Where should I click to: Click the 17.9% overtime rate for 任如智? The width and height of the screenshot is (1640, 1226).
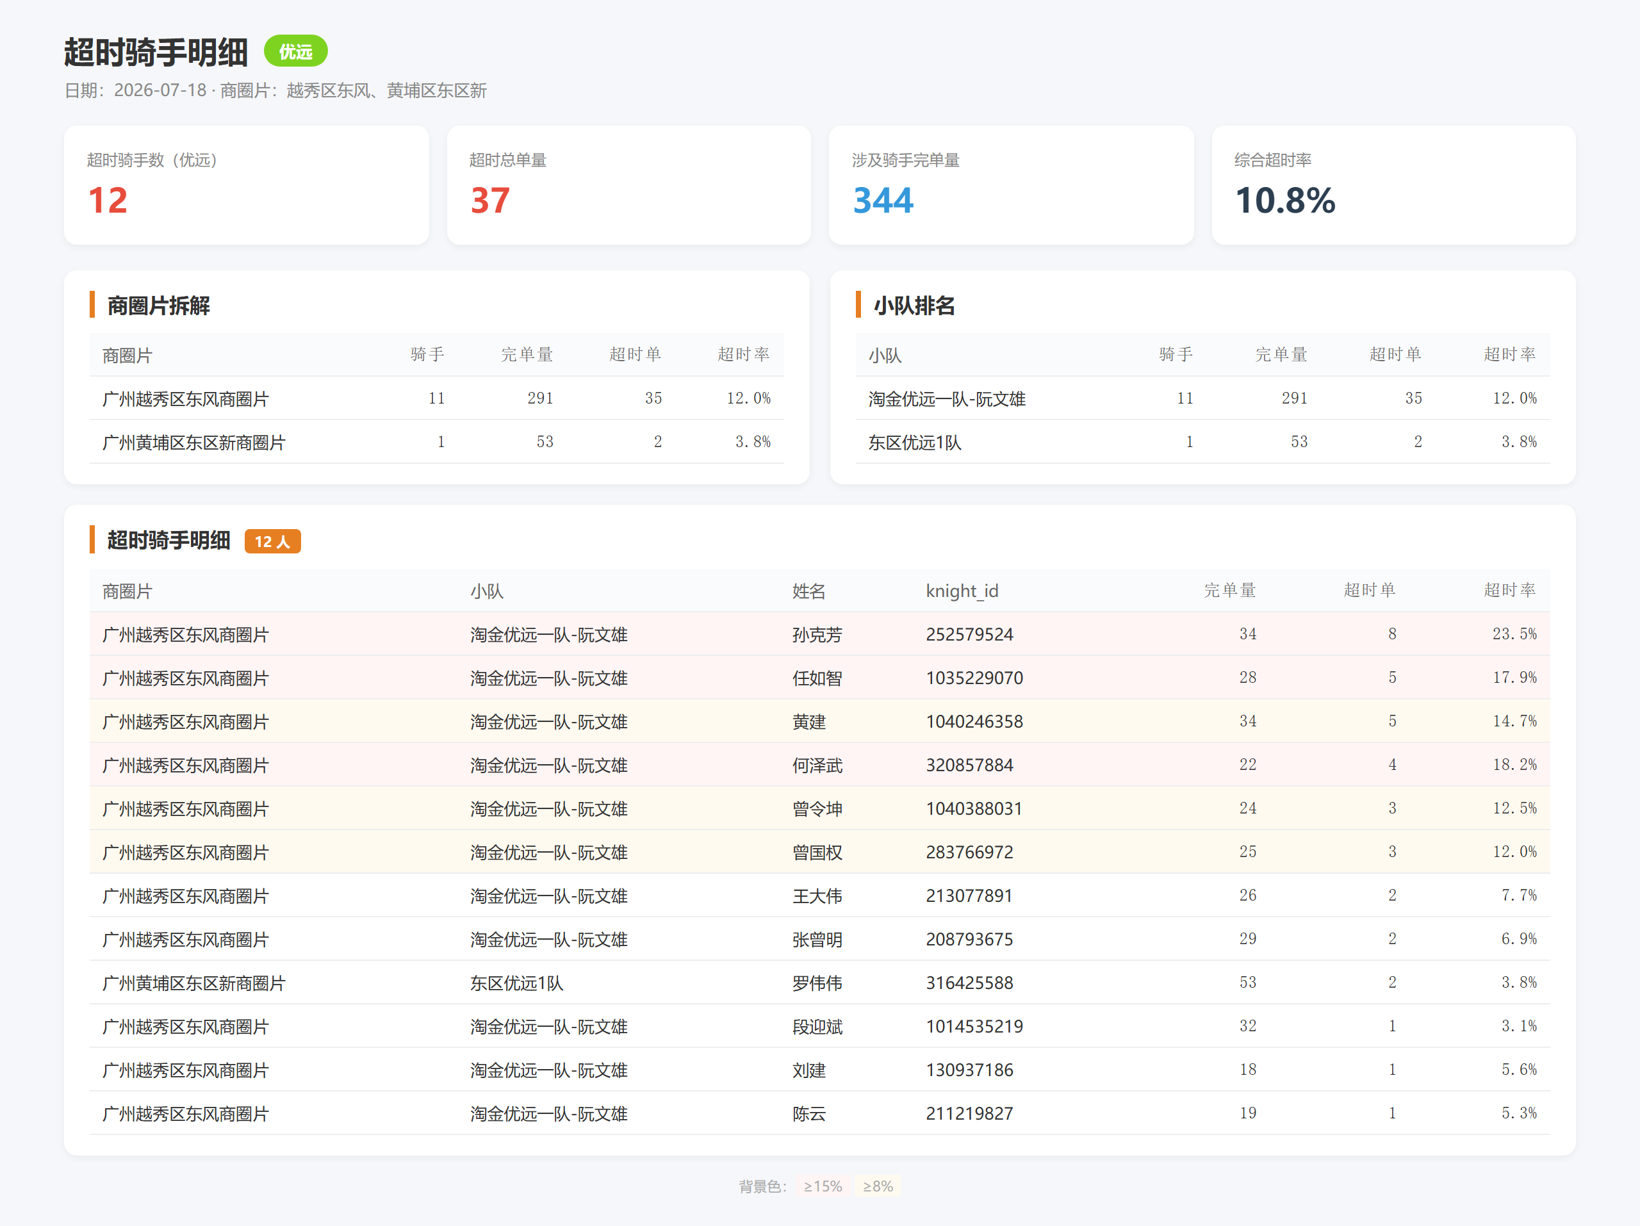coord(1514,678)
